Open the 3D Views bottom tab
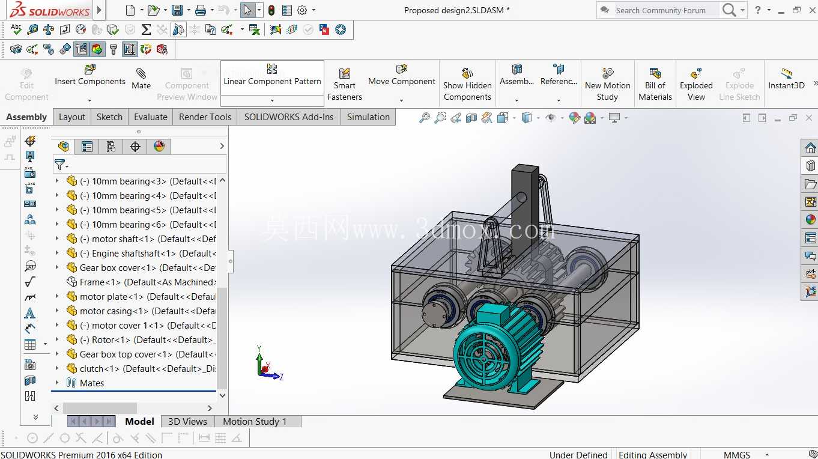This screenshot has height=459, width=818. click(x=187, y=421)
